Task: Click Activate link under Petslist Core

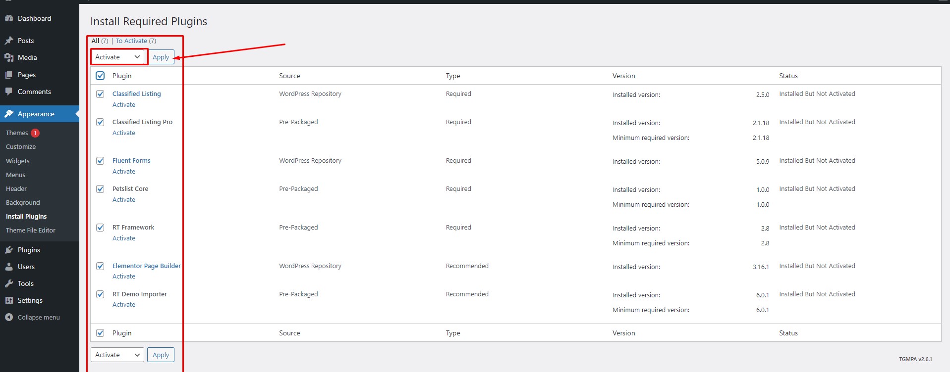Action: pos(124,200)
